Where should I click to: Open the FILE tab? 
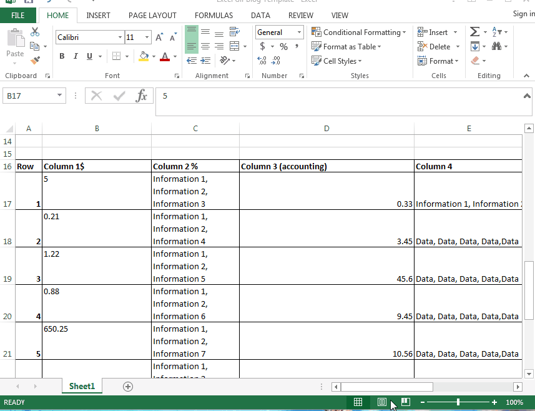click(17, 16)
